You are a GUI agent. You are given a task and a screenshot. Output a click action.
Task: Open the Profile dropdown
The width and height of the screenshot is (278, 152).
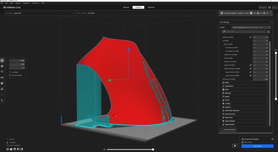tap(251, 27)
